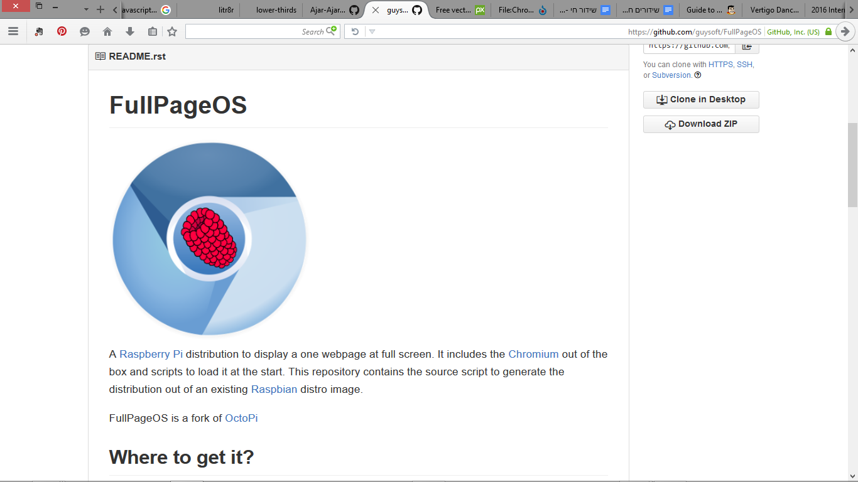Click the README.rst book icon
This screenshot has height=482, width=858.
point(100,56)
